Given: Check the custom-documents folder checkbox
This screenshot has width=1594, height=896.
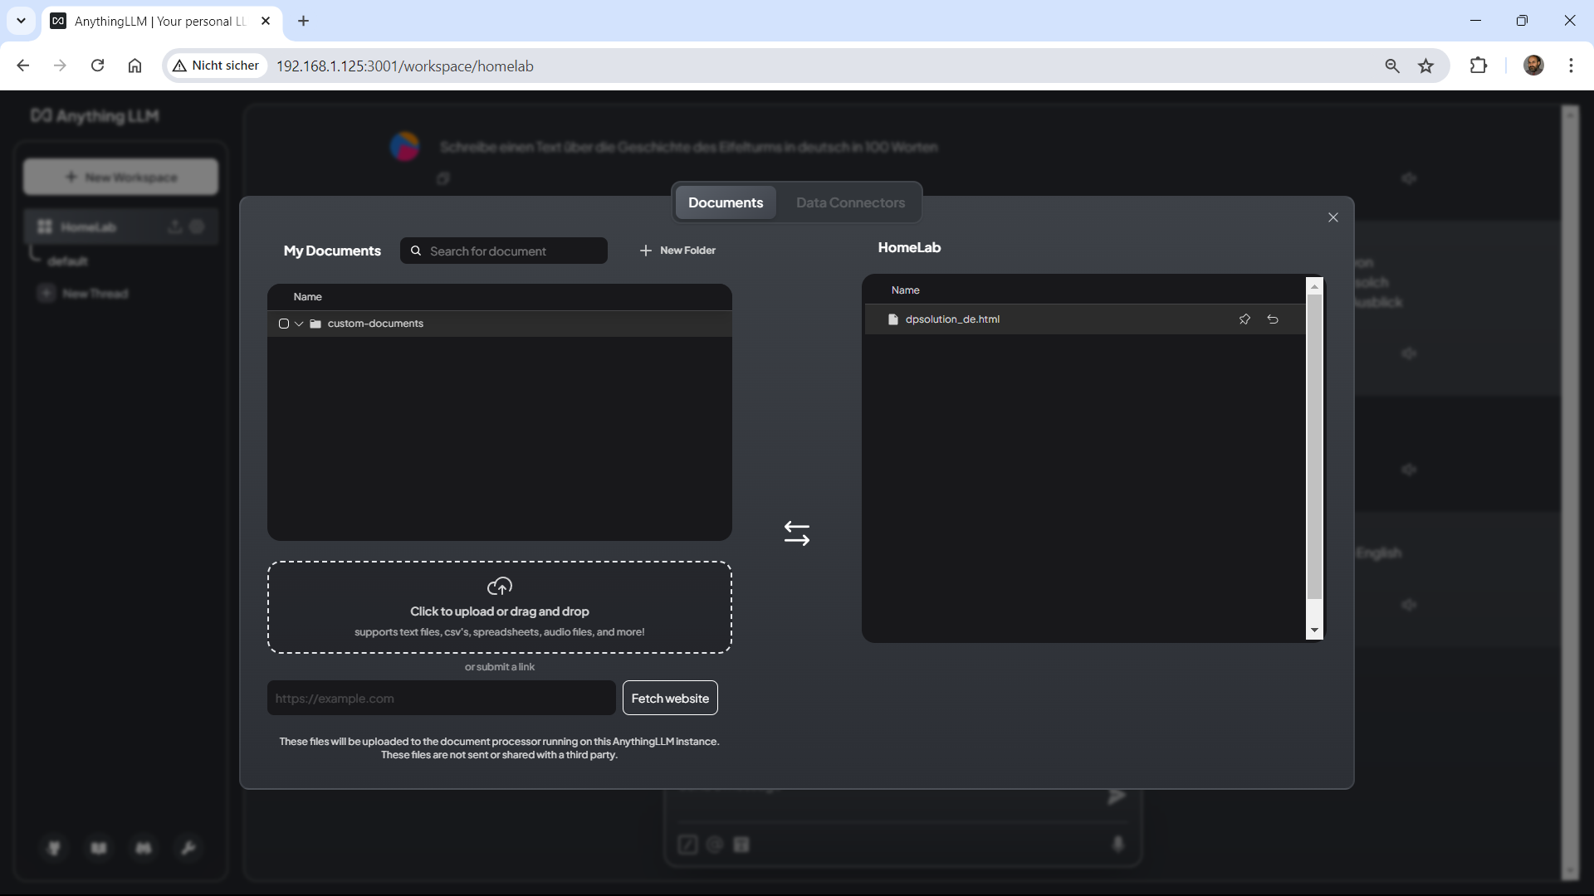Looking at the screenshot, I should (284, 324).
